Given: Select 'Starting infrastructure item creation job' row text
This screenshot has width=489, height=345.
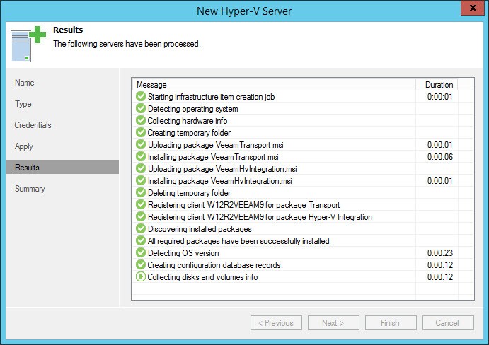Looking at the screenshot, I should [x=211, y=97].
